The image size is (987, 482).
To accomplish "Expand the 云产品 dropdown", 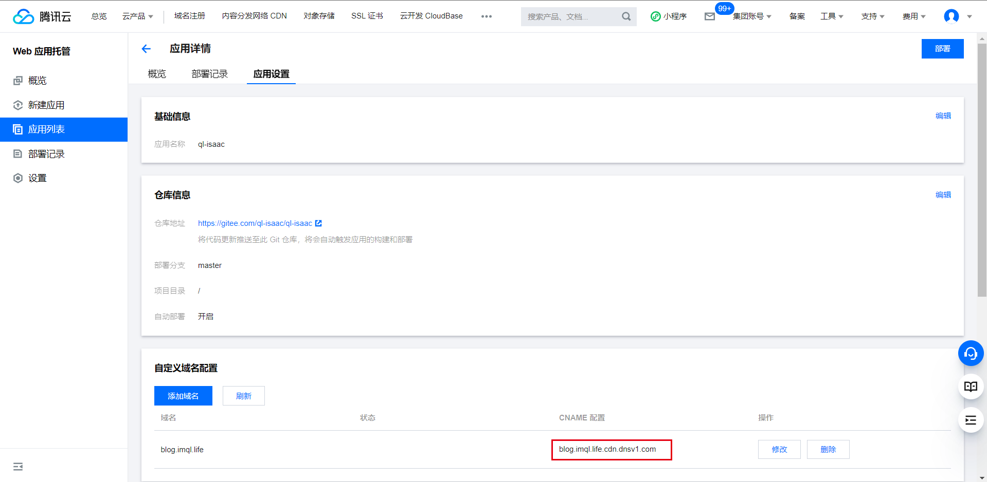I will coord(137,16).
